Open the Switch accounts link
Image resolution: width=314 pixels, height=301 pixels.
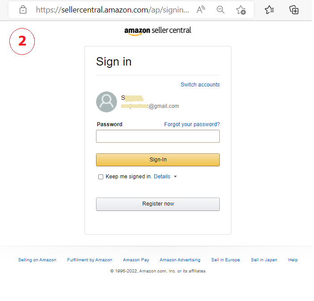click(200, 85)
